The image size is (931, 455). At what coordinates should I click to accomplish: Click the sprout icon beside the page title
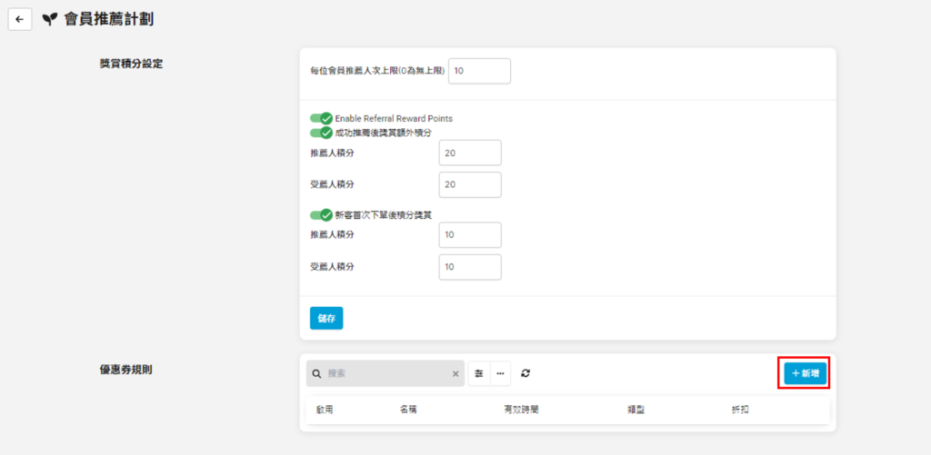(49, 19)
